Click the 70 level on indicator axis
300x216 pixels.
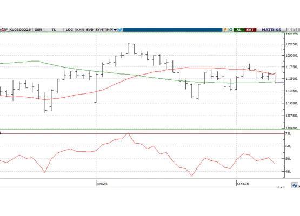(288, 133)
